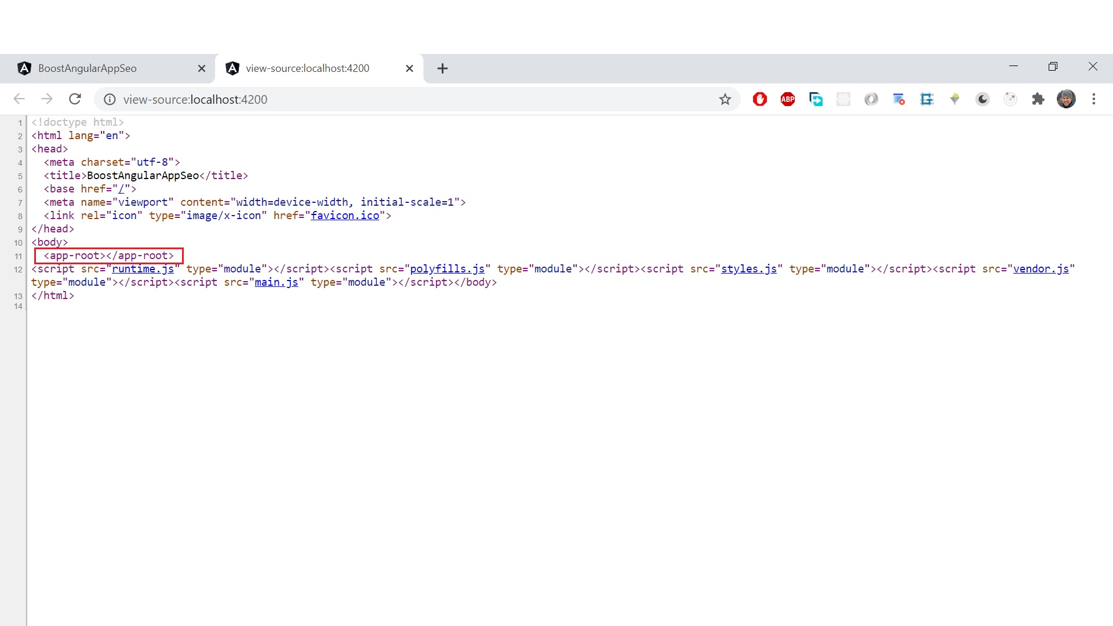Open the Dark Reader moon icon
The image size is (1113, 626).
[983, 99]
